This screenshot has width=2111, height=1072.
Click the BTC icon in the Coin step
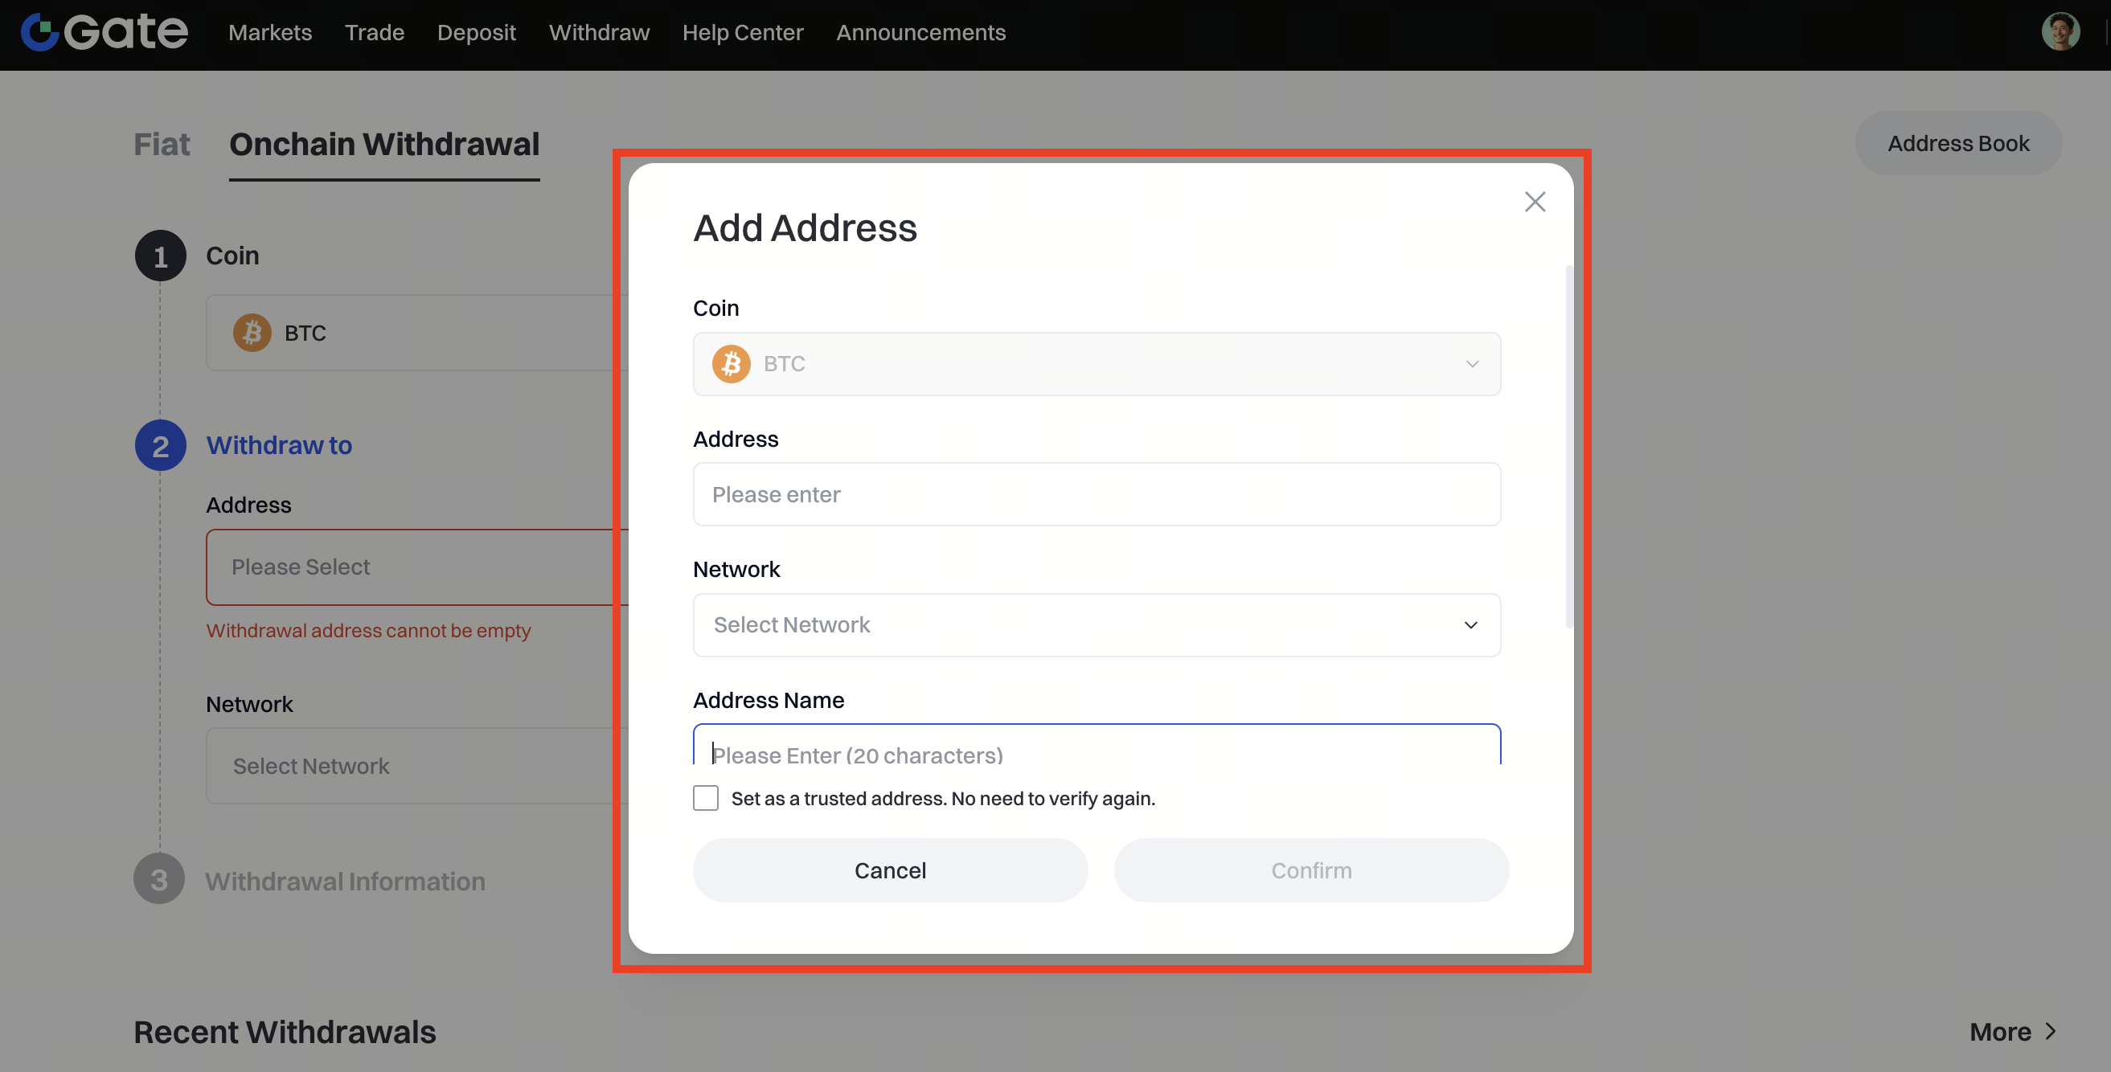252,333
